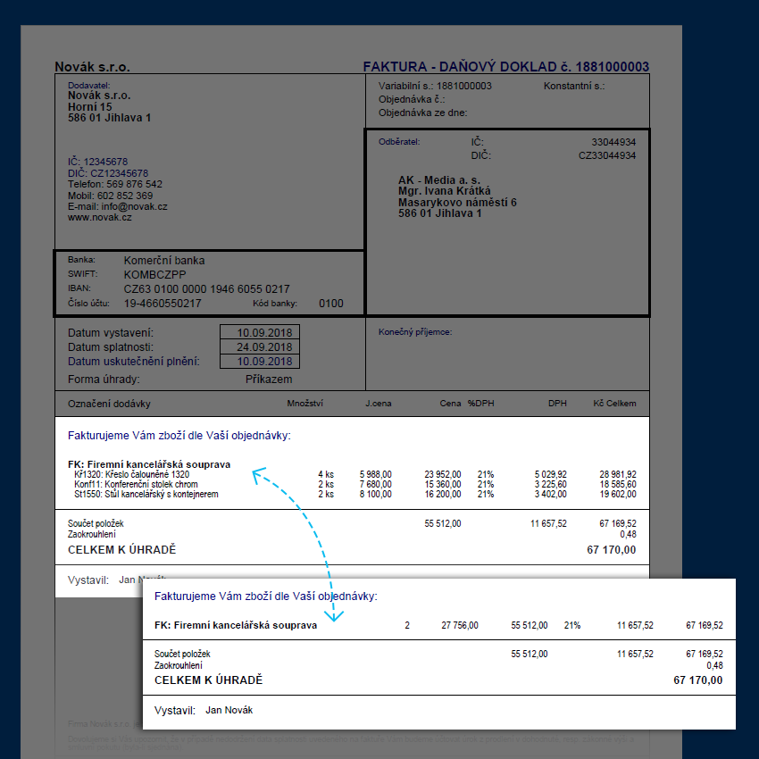Viewport: 759px width, 759px height.
Task: Click unit price 7 680,00
Action: point(376,484)
